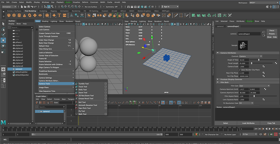
Task: Create polygon Type text with T icon
Action: 59,15
